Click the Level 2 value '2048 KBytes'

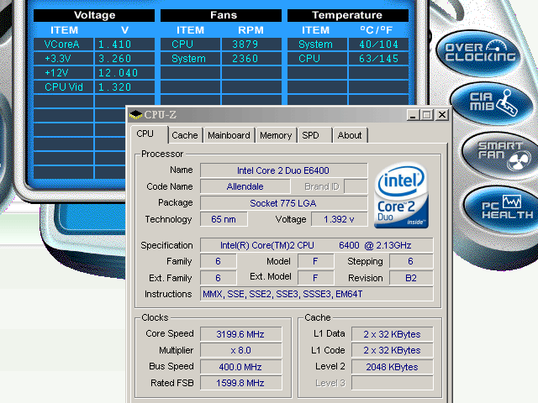coord(393,367)
